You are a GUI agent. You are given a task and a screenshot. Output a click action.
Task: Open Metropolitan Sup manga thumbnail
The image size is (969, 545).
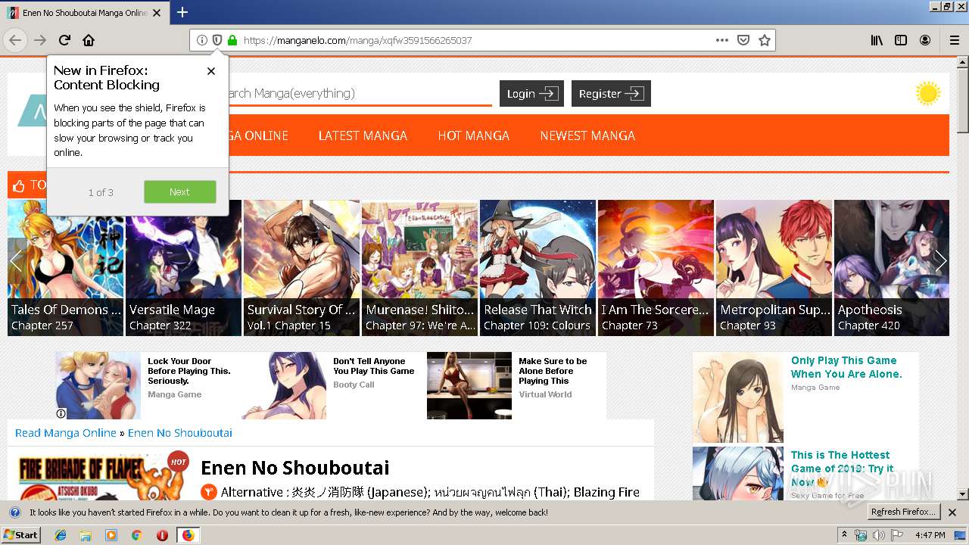coord(774,268)
